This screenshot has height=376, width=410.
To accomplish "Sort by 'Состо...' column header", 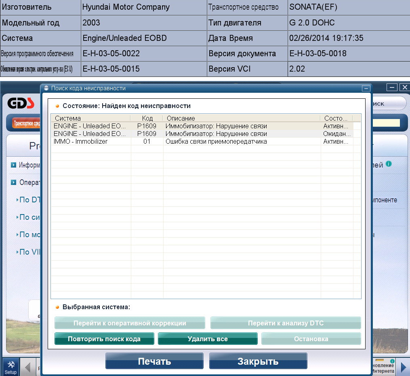I will [x=336, y=118].
